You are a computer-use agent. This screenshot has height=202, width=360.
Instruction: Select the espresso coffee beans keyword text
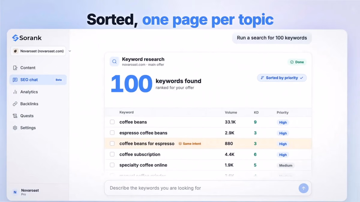(x=143, y=133)
